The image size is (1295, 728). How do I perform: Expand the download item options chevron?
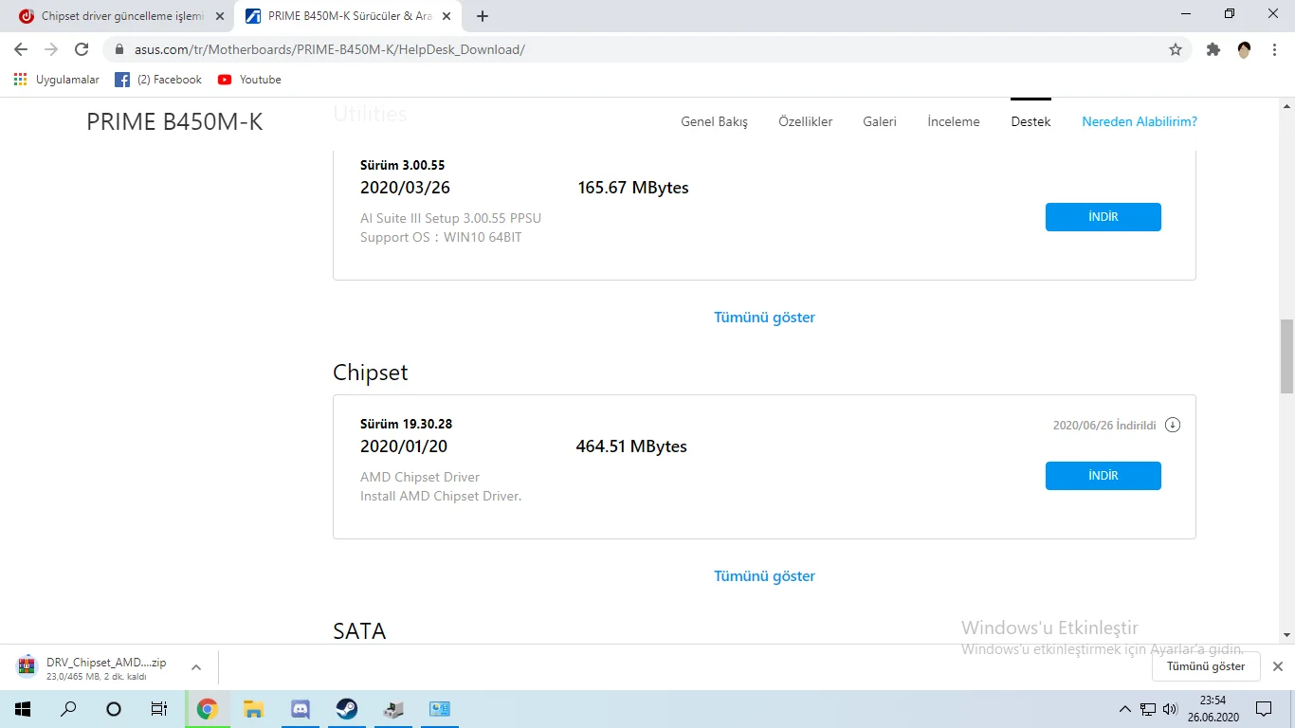[196, 667]
